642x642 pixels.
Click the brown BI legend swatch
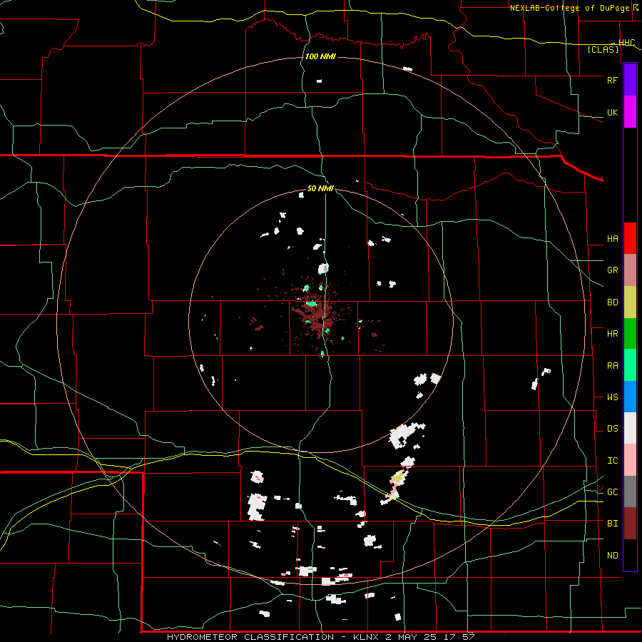[630, 524]
